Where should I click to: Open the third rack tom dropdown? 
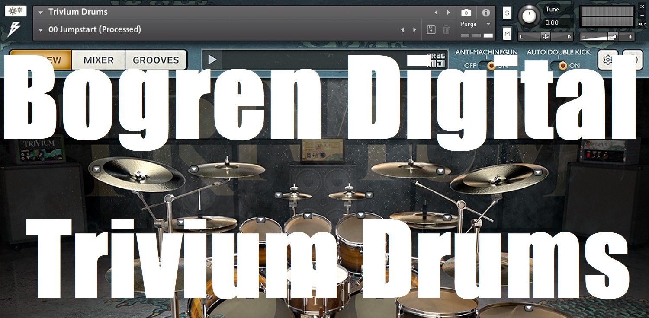(x=360, y=215)
